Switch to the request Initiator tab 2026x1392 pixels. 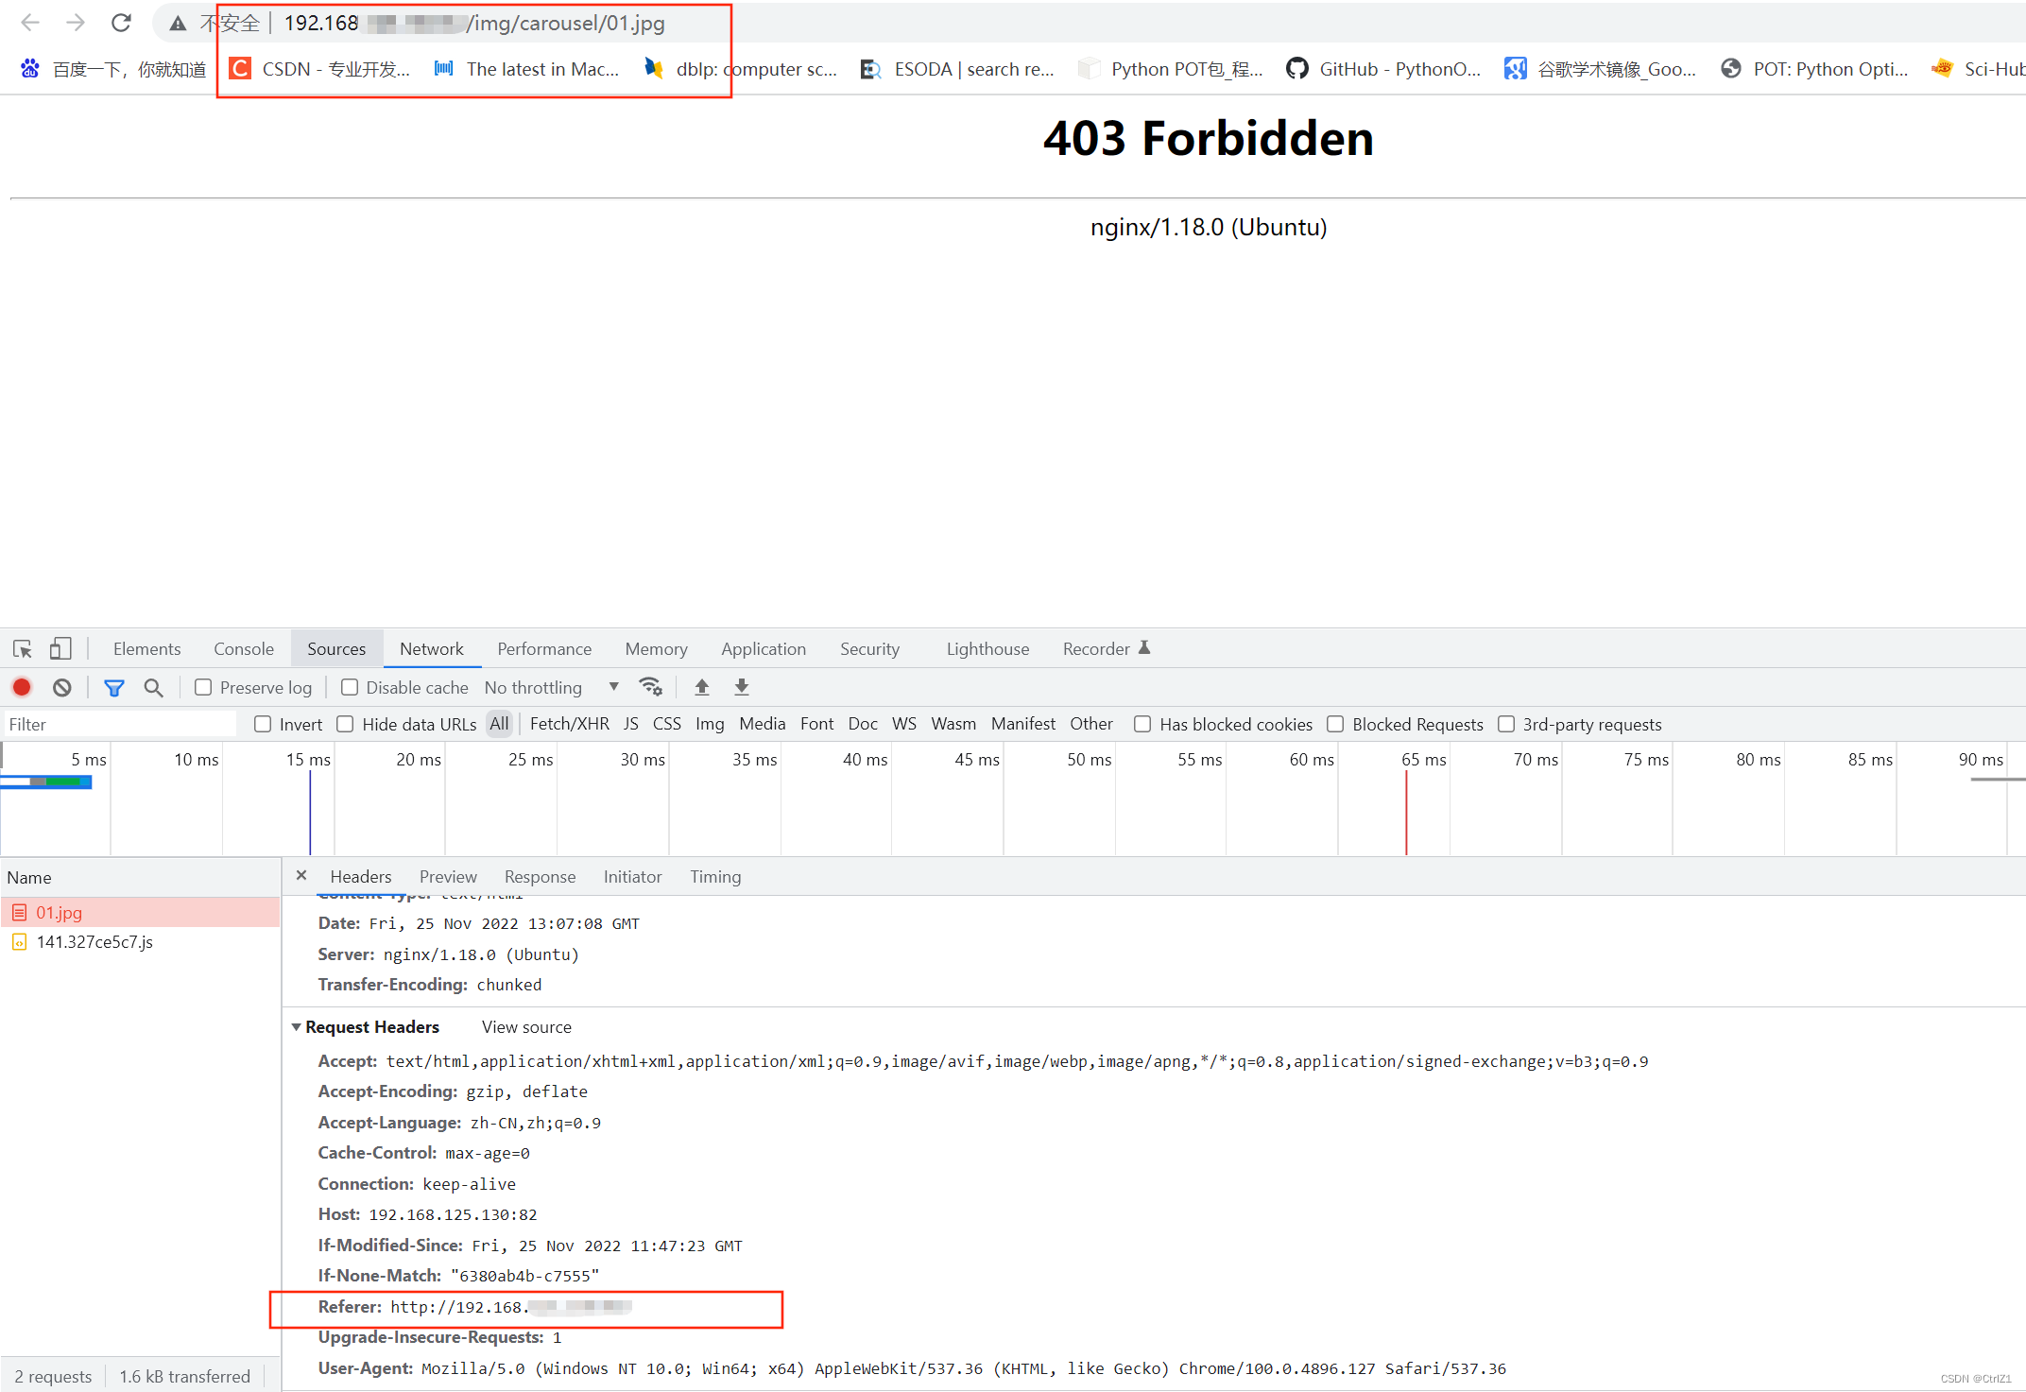(x=632, y=877)
